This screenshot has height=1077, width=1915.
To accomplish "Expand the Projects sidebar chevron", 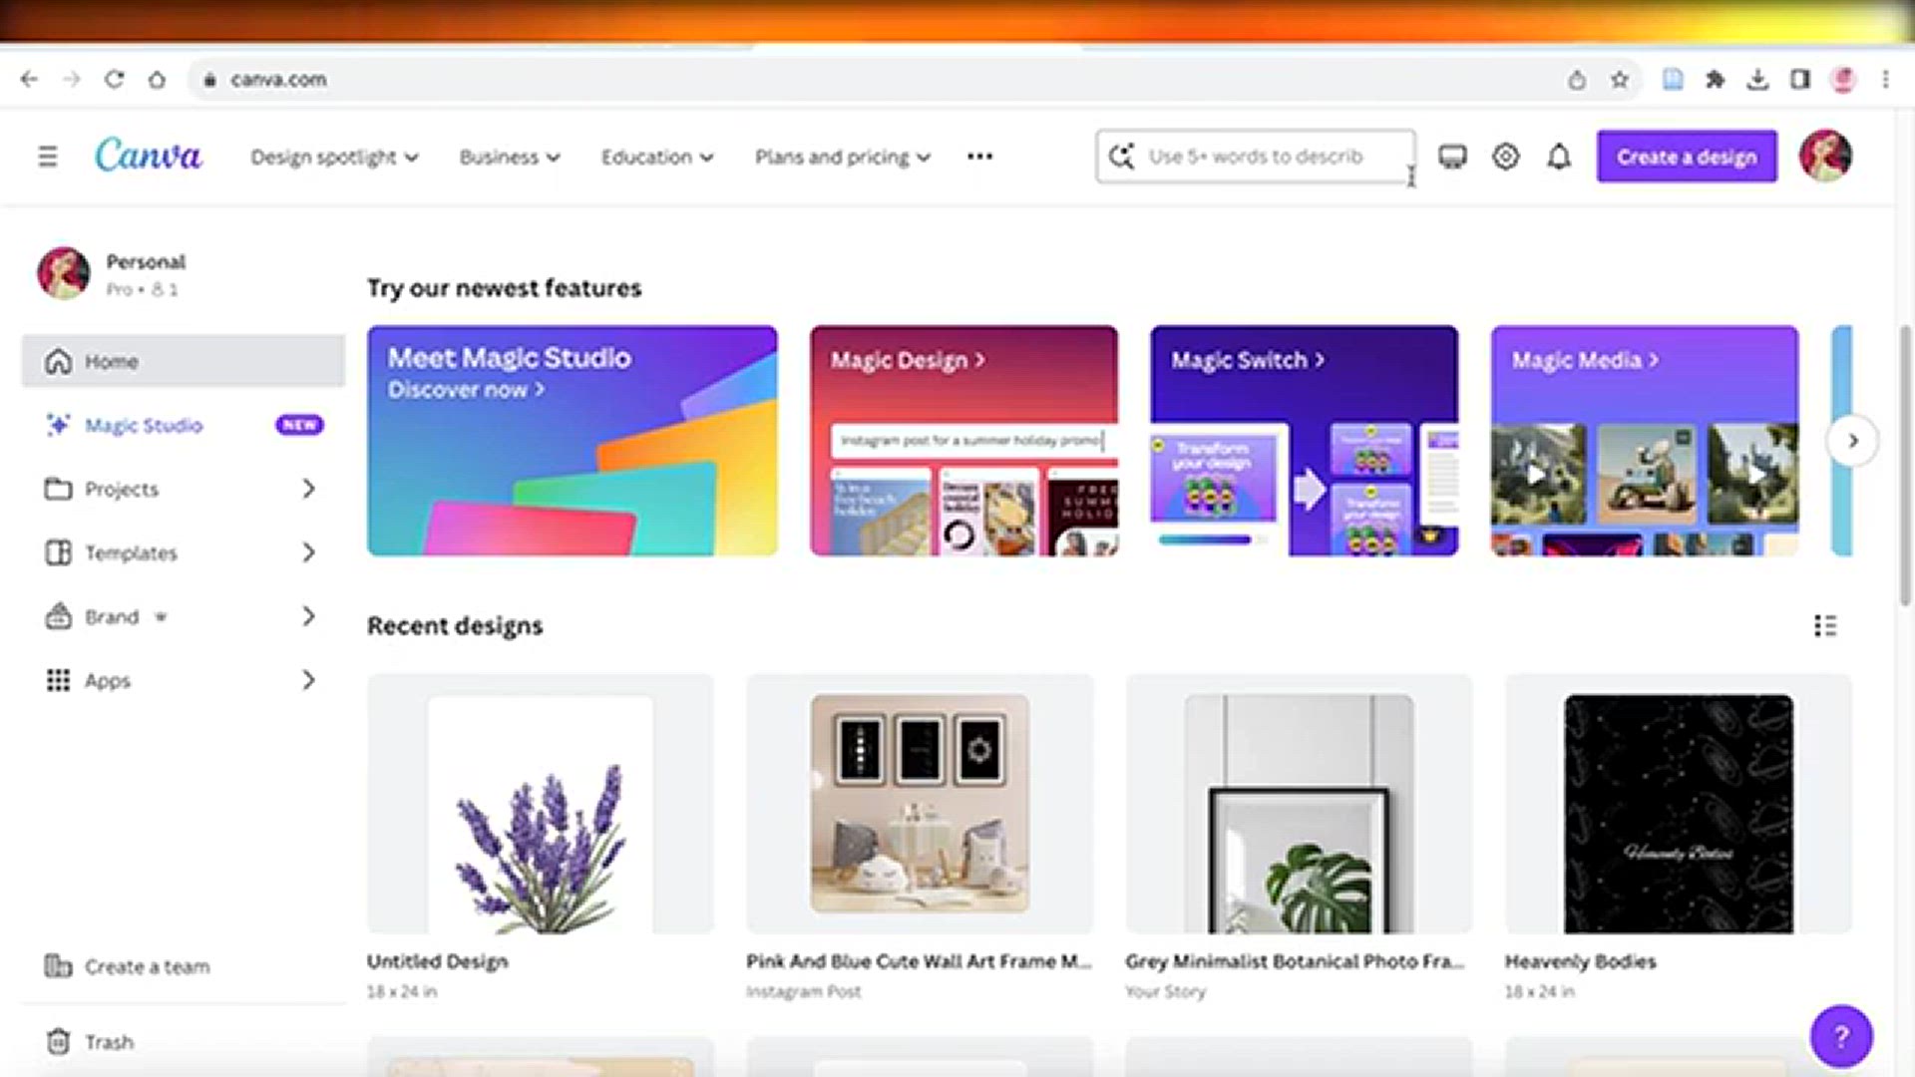I will 308,489.
